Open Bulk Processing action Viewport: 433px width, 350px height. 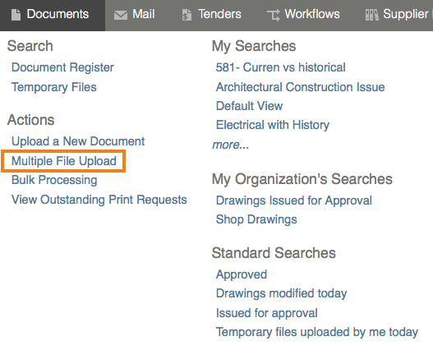(x=54, y=180)
